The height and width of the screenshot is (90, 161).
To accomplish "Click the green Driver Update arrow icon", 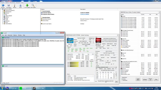I will pos(27,6).
